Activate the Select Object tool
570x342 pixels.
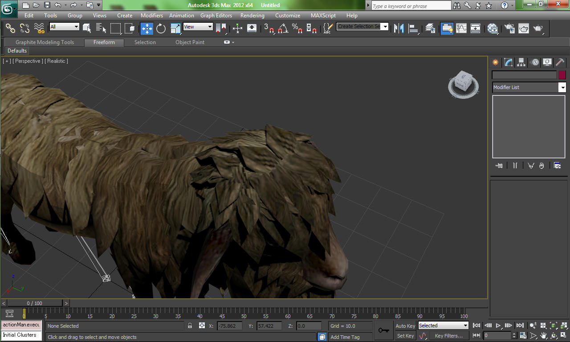pyautogui.click(x=87, y=28)
